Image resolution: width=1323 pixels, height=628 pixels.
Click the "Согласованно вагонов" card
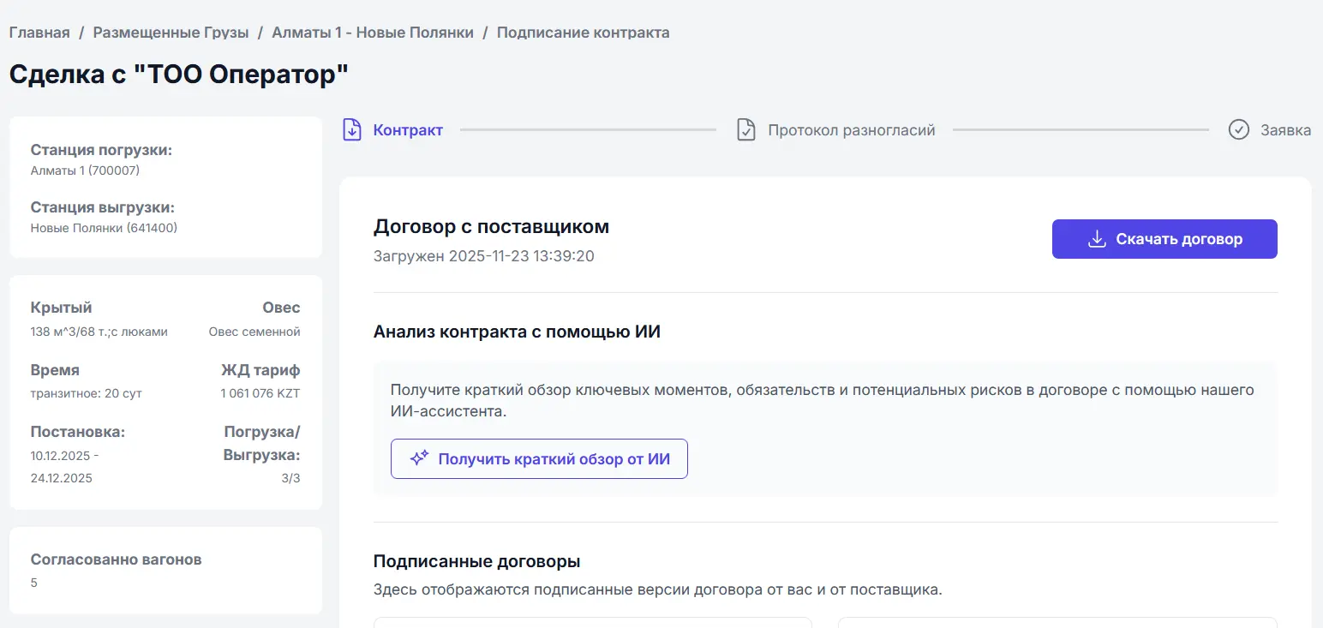coord(165,570)
